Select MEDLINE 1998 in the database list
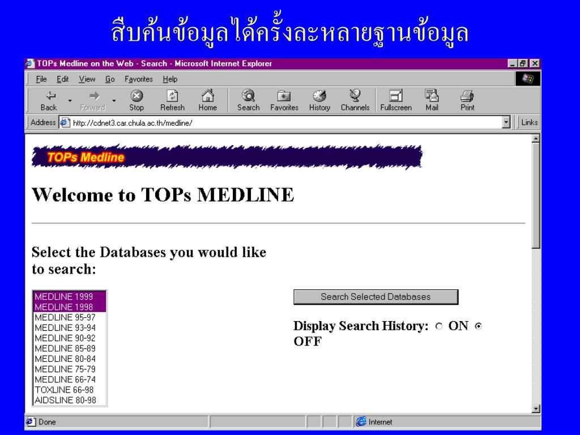The height and width of the screenshot is (435, 580). point(70,307)
